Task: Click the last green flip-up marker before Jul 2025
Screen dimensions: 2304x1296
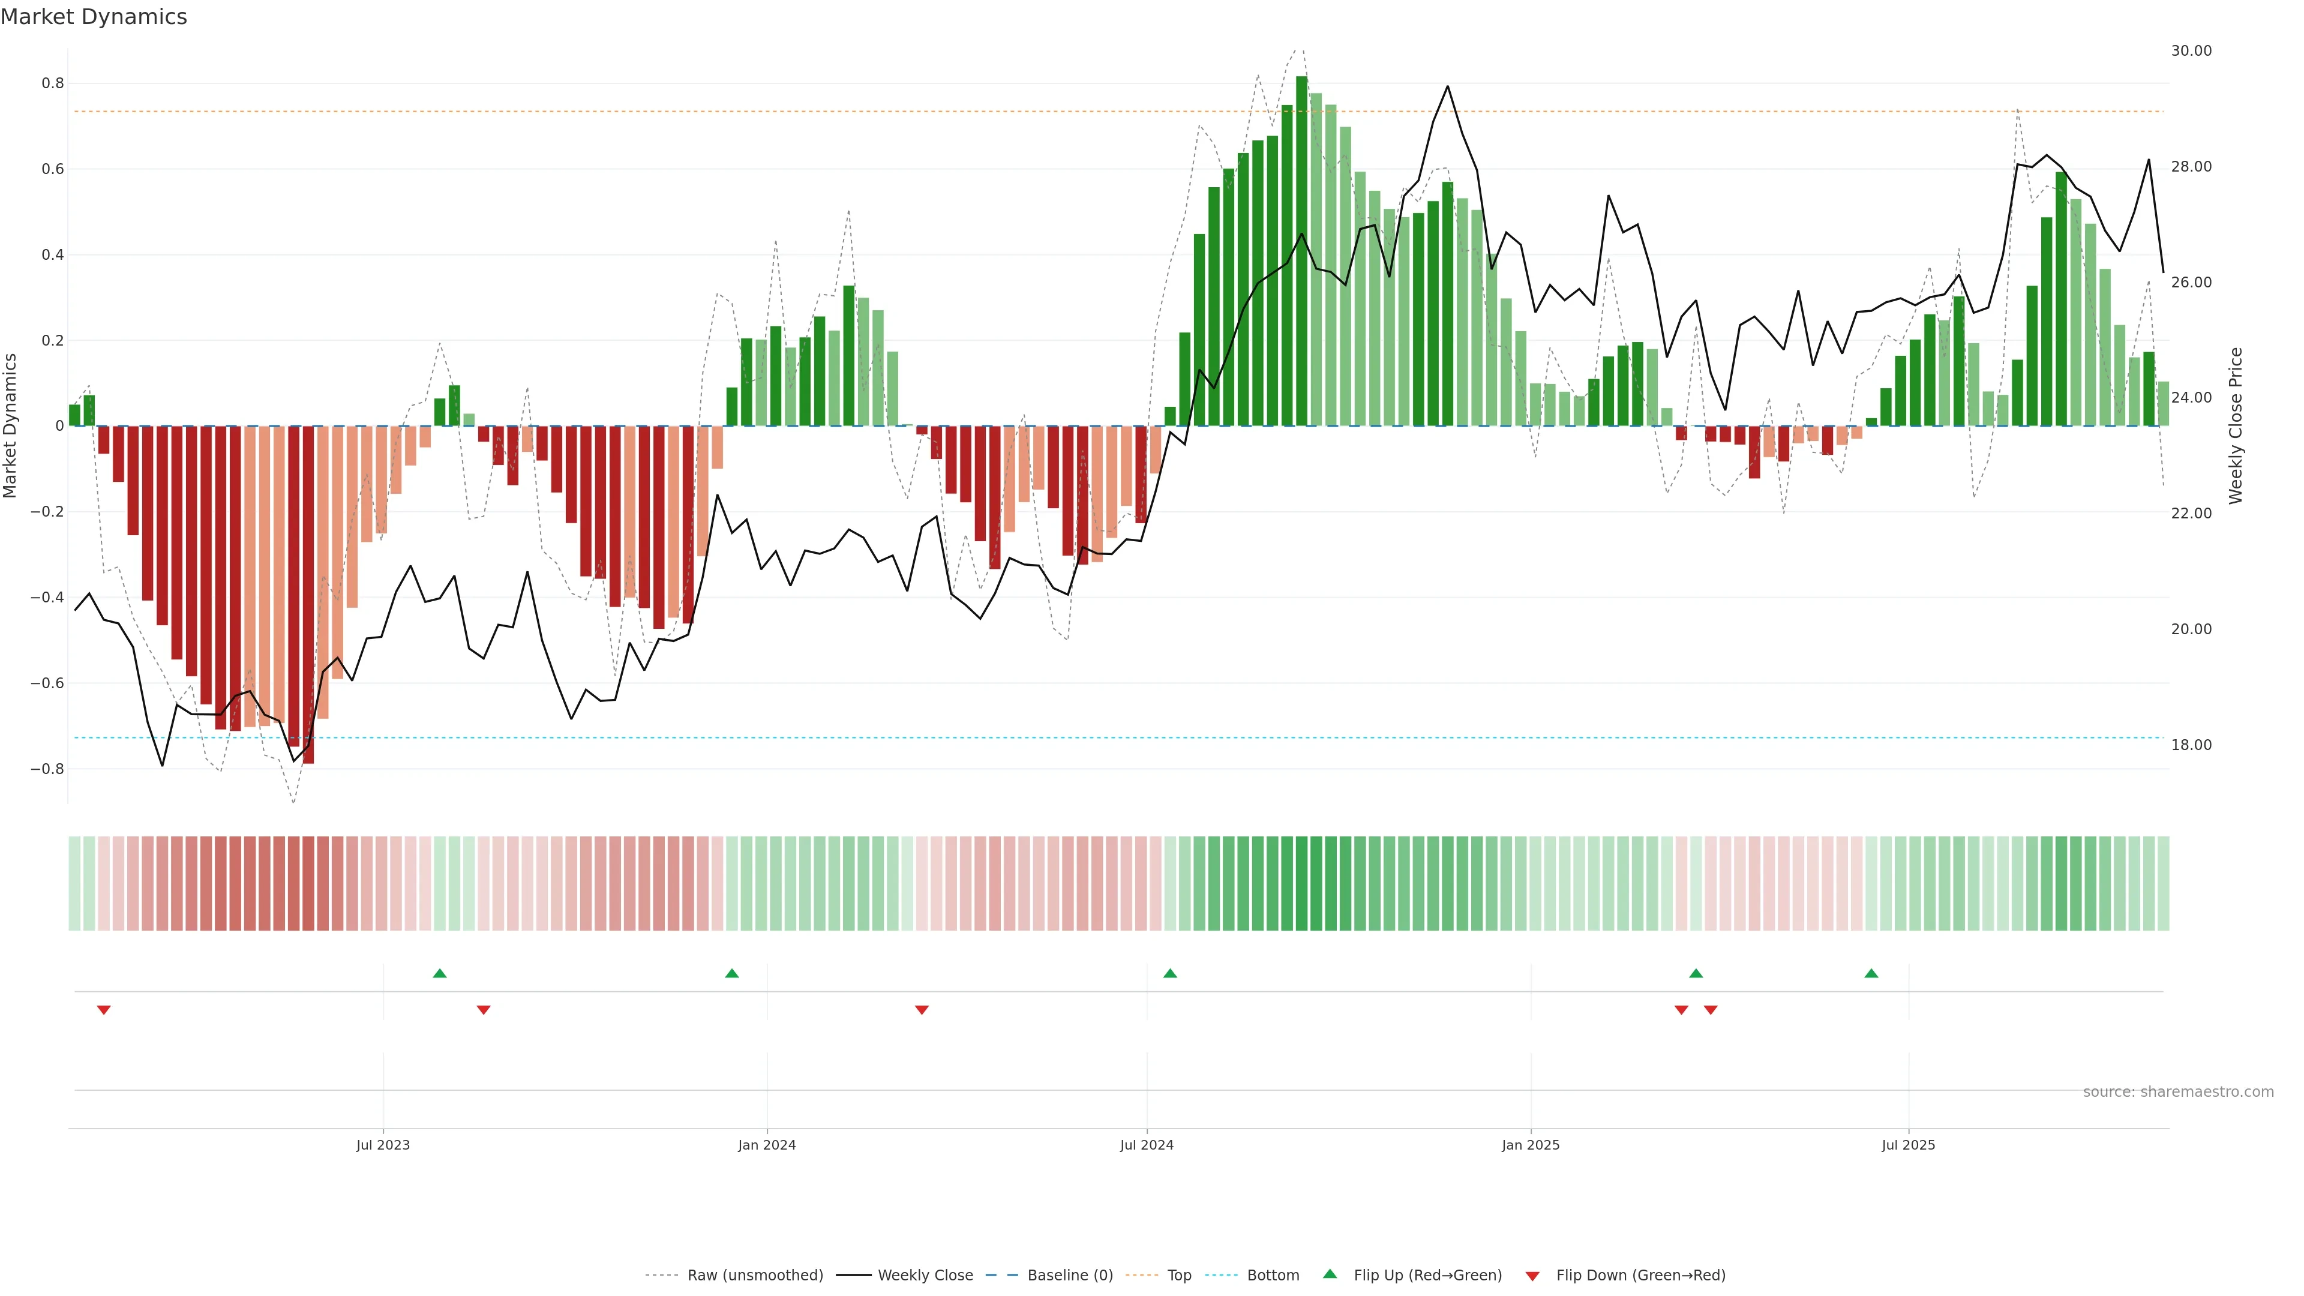Action: 1871,973
